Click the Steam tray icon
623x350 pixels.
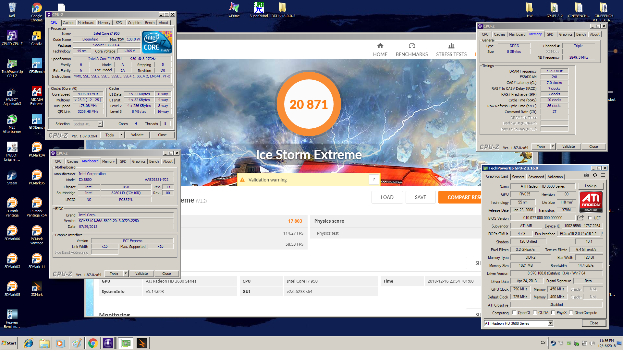(553, 343)
